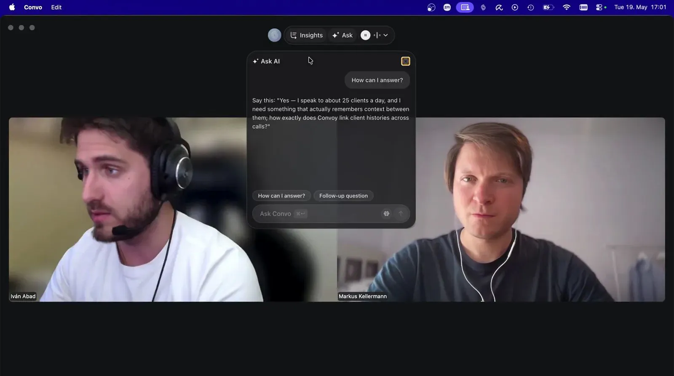
Task: Click the date and time in menu bar
Action: [640, 7]
